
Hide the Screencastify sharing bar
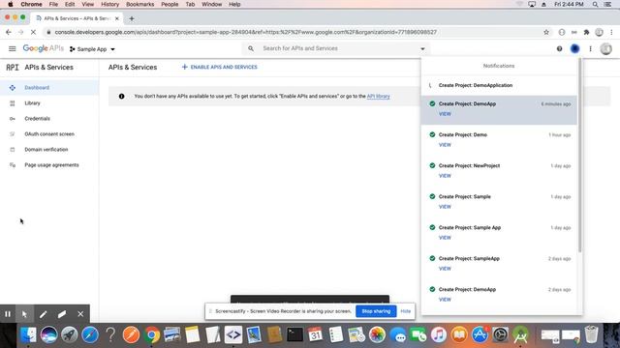pos(405,311)
